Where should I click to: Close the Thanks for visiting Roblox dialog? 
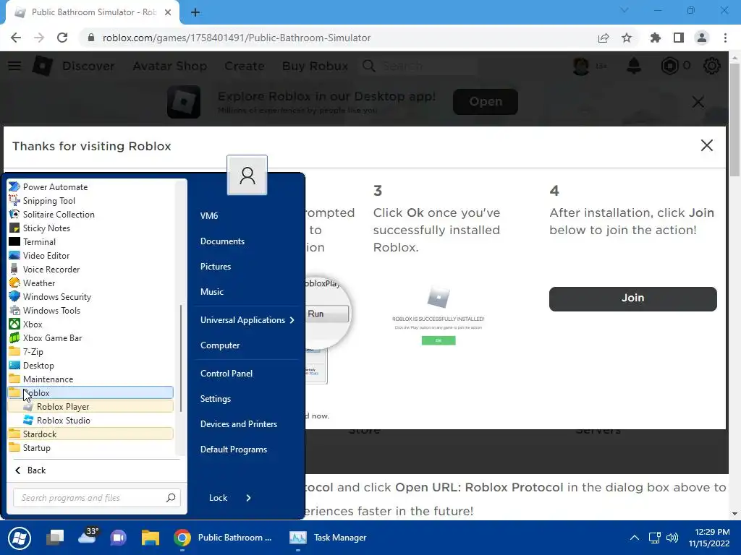[706, 145]
